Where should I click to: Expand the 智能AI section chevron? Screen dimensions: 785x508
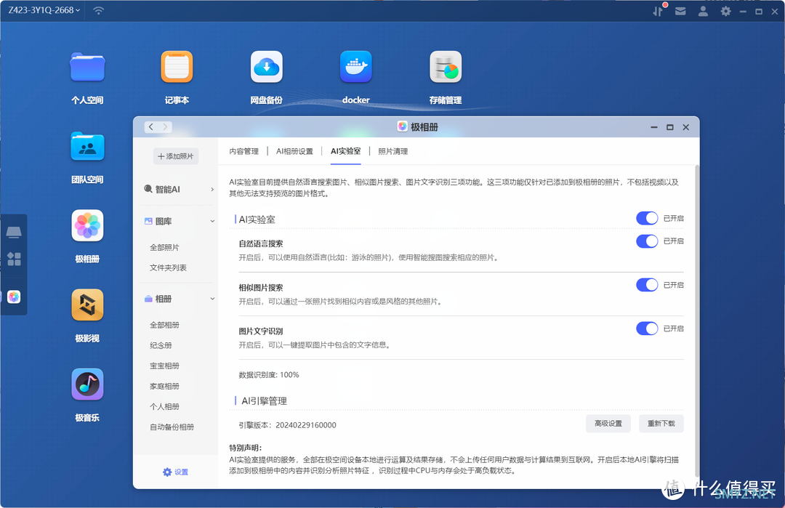click(212, 189)
